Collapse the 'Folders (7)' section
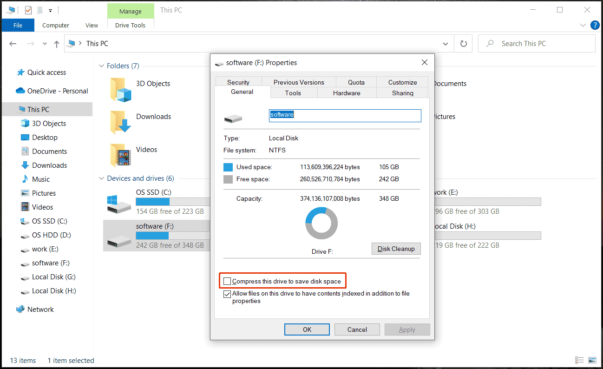Viewport: 603px width, 369px height. coord(101,66)
